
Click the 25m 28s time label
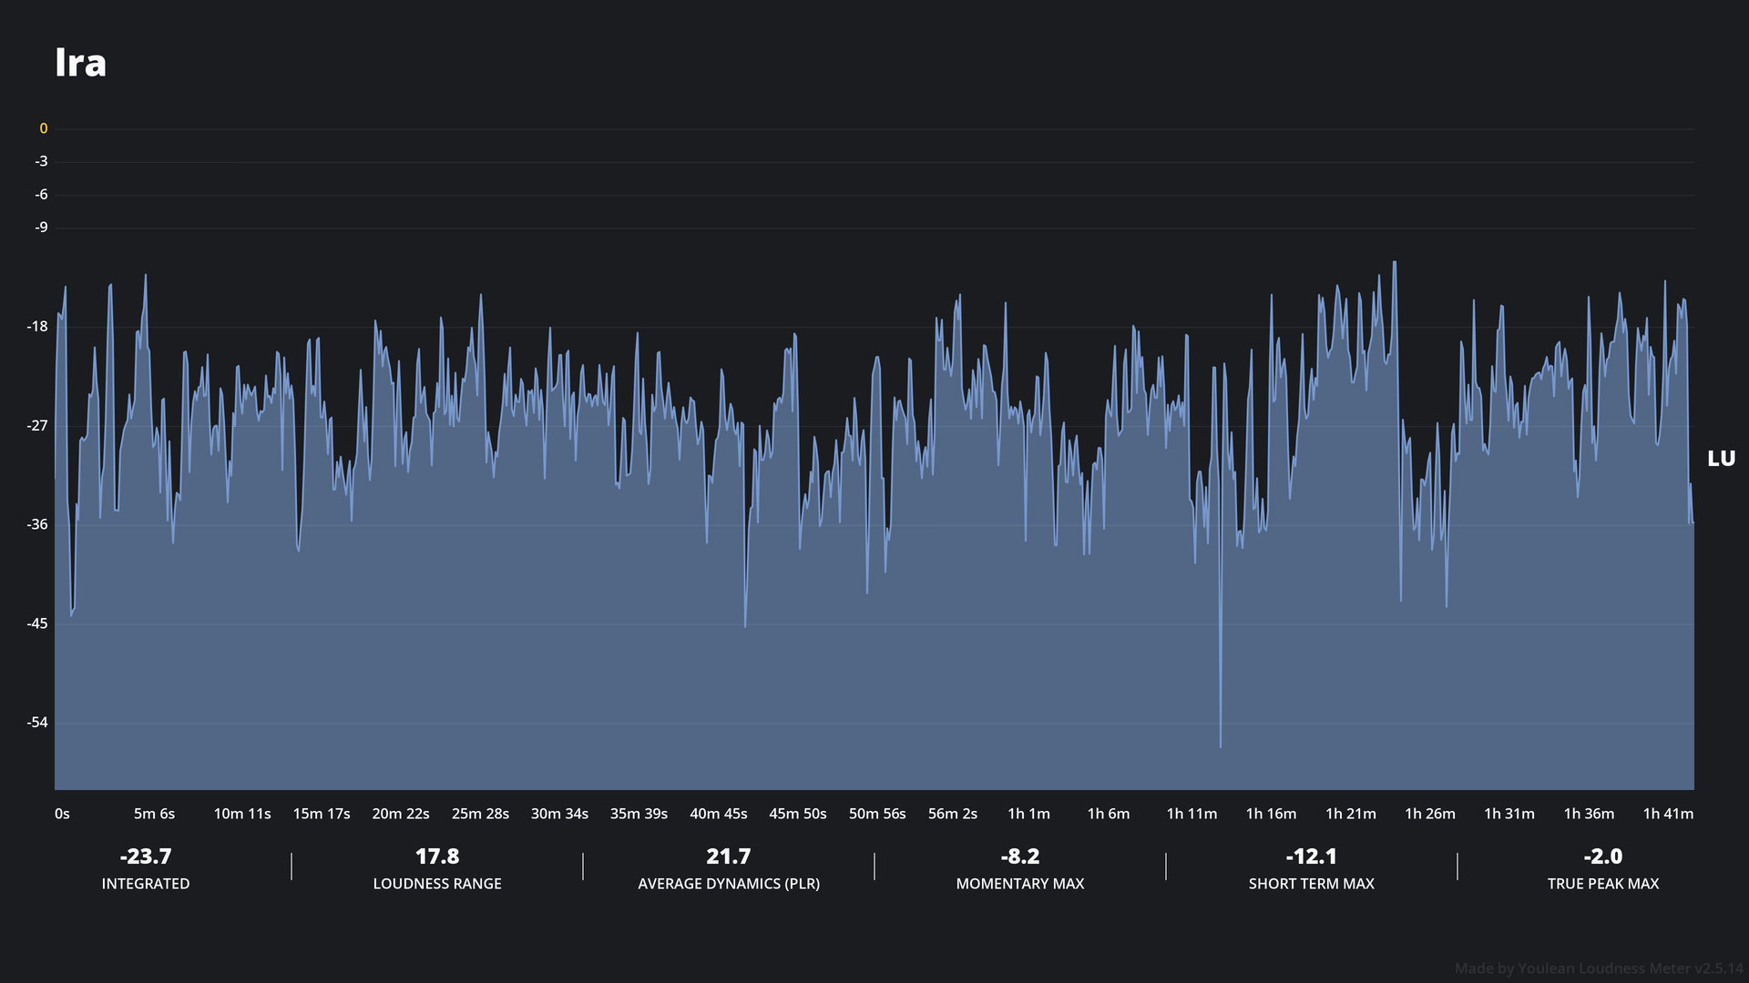click(x=480, y=814)
